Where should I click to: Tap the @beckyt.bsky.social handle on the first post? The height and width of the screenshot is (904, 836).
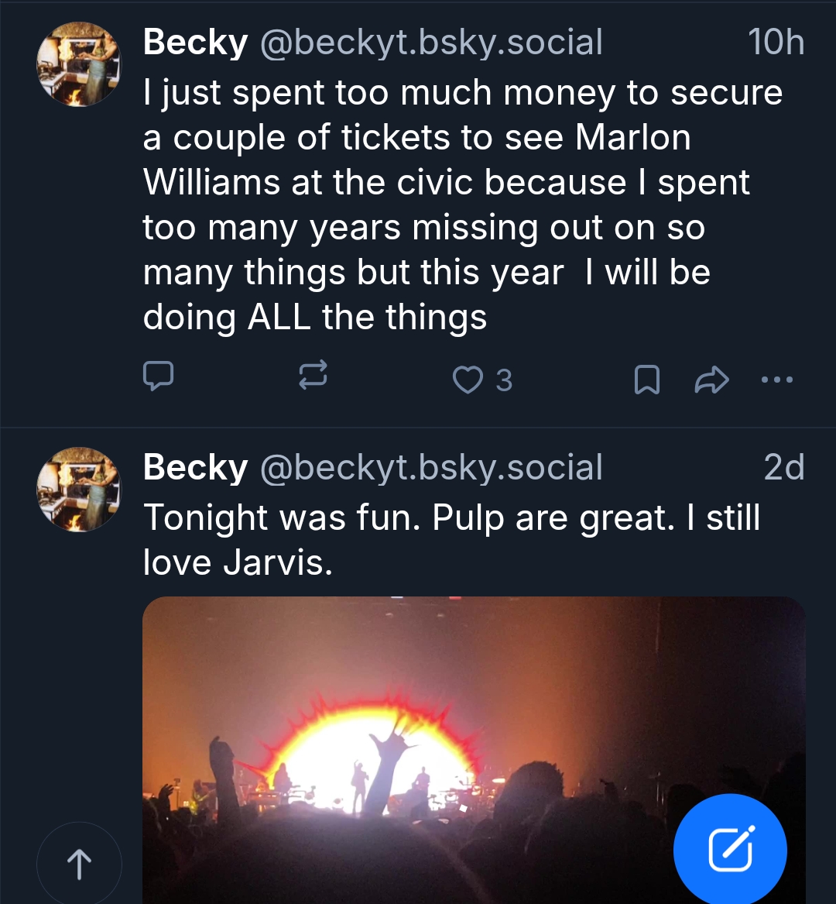click(431, 43)
